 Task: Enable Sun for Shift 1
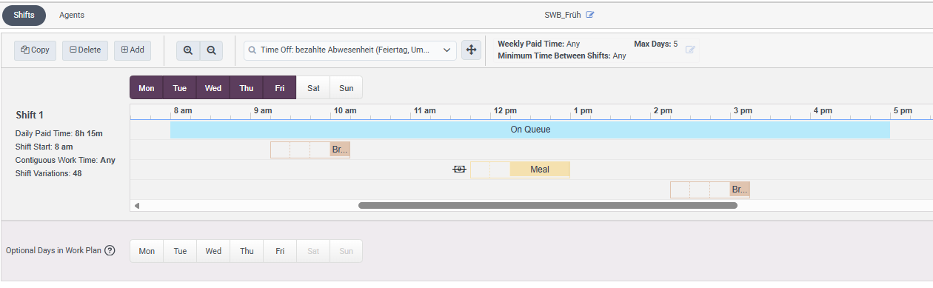coord(346,88)
